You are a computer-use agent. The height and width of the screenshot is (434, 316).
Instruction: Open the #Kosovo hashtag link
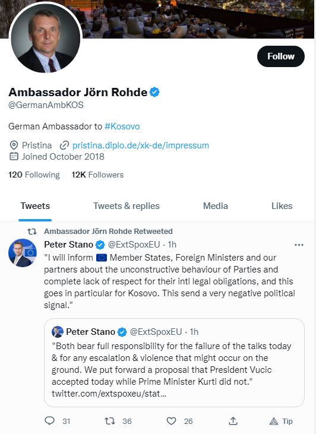(x=122, y=126)
